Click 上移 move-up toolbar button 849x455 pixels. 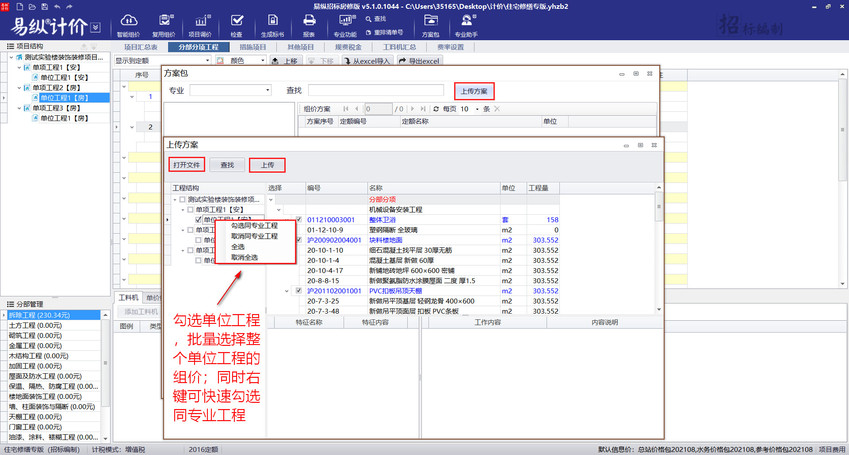click(285, 61)
